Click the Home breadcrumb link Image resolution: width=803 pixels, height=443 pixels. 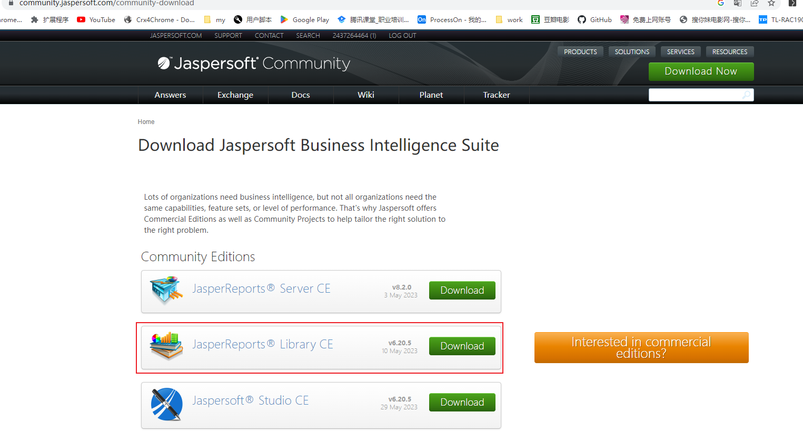(x=146, y=122)
